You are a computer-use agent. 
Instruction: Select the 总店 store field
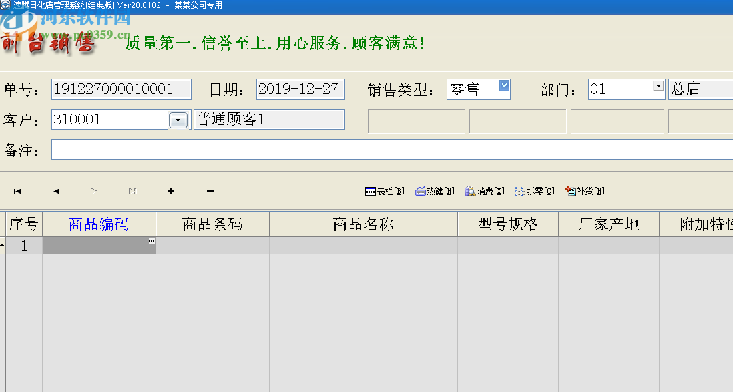(x=700, y=87)
